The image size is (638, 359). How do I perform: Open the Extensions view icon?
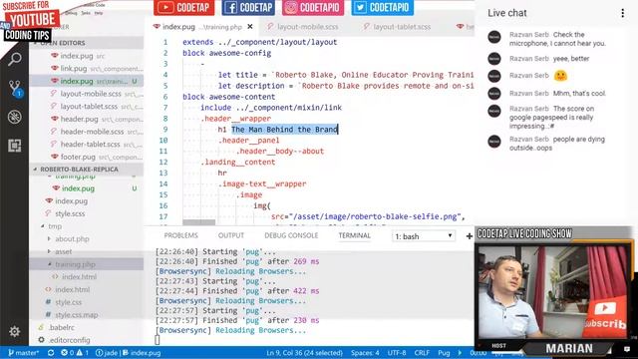pos(15,146)
